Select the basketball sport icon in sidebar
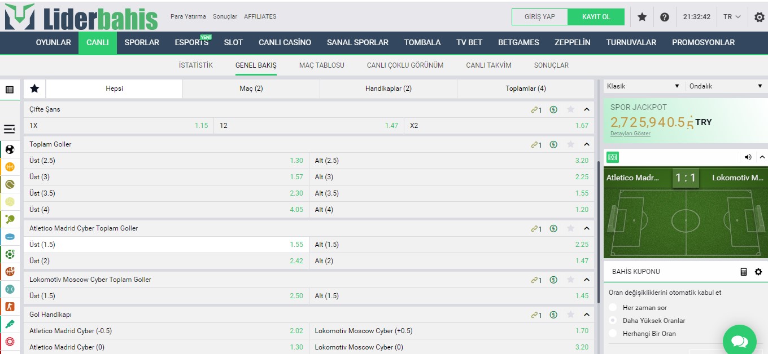This screenshot has width=768, height=354. 10,167
